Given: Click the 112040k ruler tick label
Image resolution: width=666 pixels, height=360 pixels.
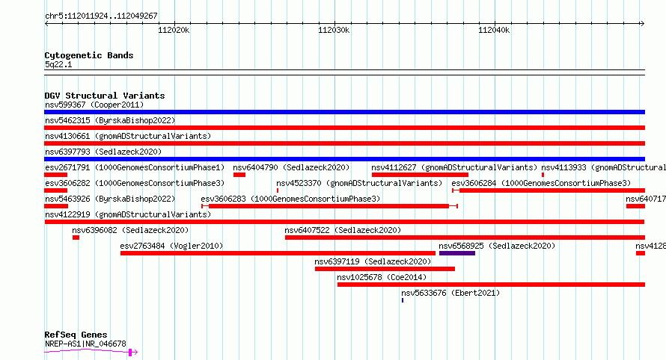Looking at the screenshot, I should [x=494, y=31].
